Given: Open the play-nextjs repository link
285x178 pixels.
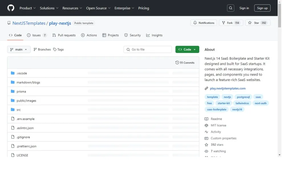Looking at the screenshot, I should [60, 23].
